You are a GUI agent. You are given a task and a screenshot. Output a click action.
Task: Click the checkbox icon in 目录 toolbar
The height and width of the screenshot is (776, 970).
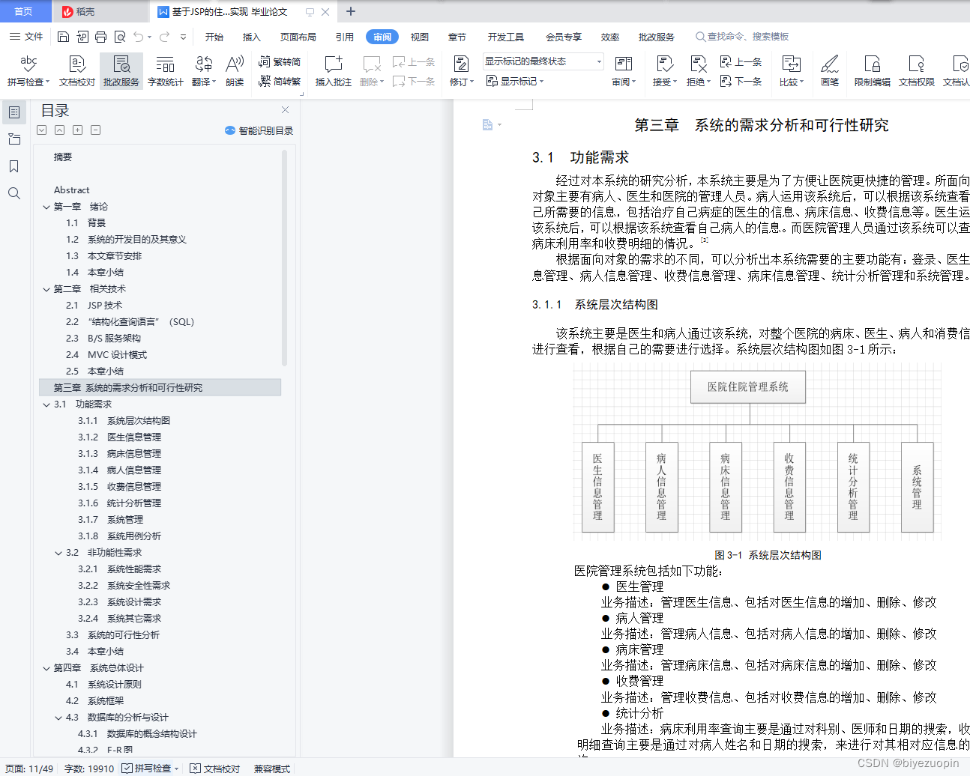pyautogui.click(x=41, y=130)
